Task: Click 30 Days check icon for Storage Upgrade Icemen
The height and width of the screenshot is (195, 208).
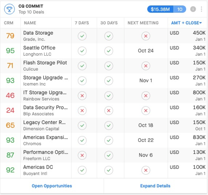Action: [x=109, y=80]
